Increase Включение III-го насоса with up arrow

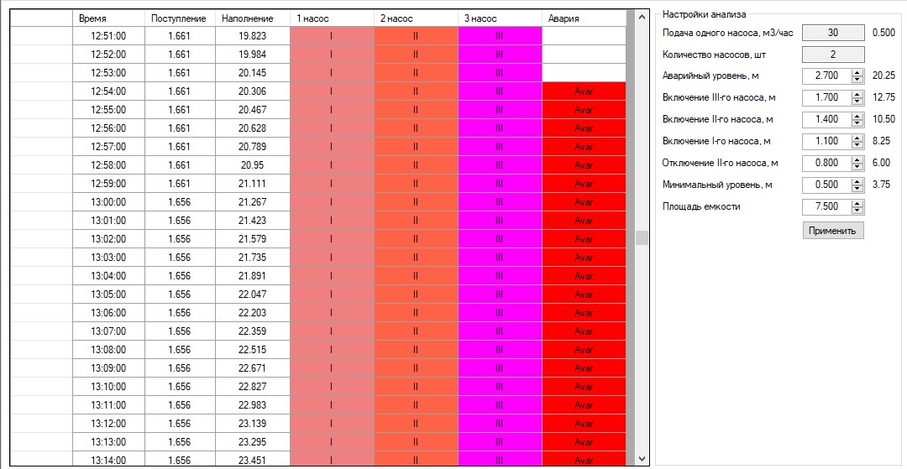[857, 95]
